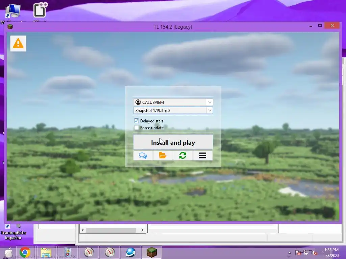Open File Explorer from the taskbar

point(46,252)
